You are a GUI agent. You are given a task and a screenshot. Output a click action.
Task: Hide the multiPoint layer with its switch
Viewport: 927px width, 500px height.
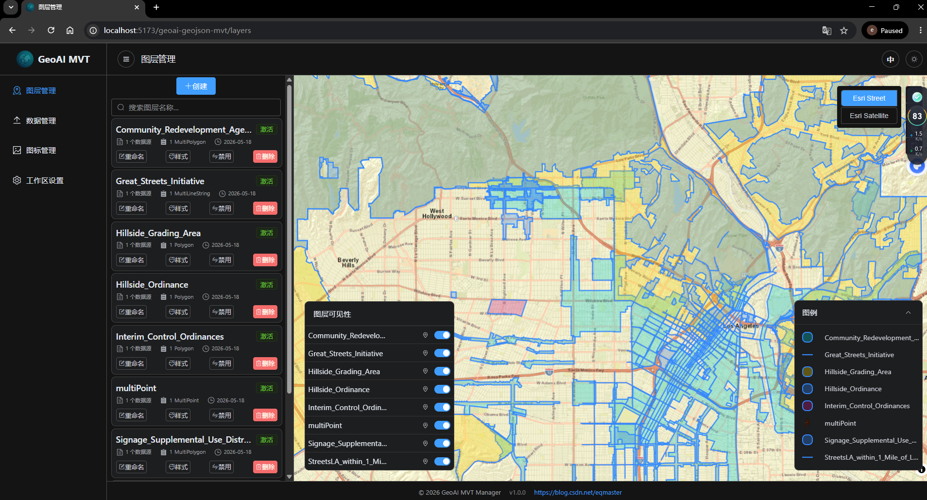[x=442, y=425]
